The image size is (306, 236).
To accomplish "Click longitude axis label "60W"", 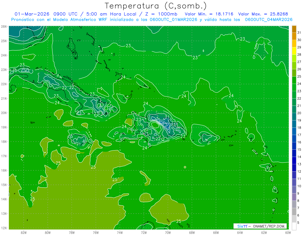I will click(x=288, y=232).
